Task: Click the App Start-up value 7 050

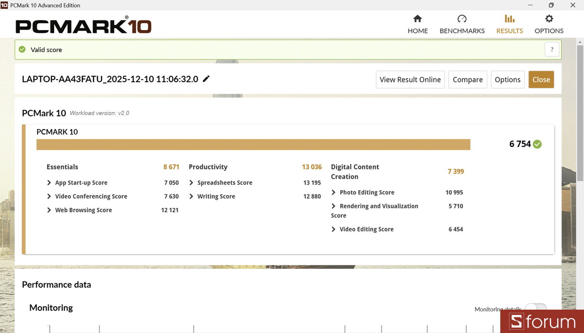Action: 171,183
